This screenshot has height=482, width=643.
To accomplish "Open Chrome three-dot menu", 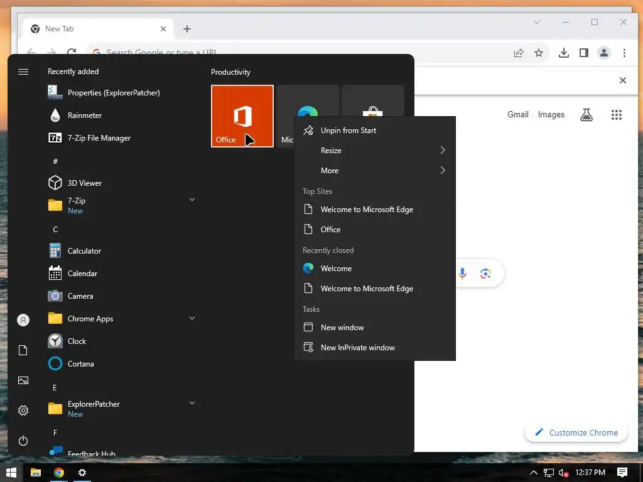I will 624,53.
